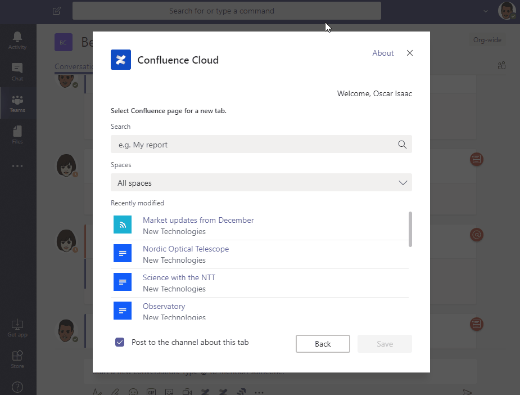
Task: Open more apps ellipsis in sidebar
Action: pyautogui.click(x=17, y=165)
